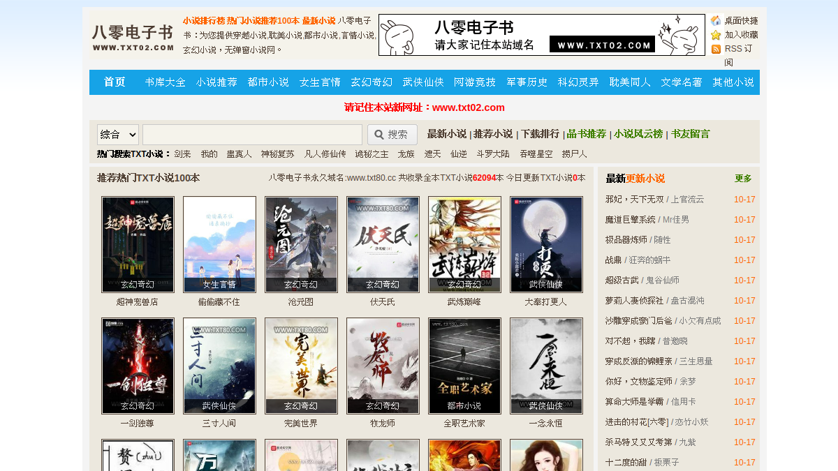Open the 文学名著 navigation item

(x=682, y=82)
